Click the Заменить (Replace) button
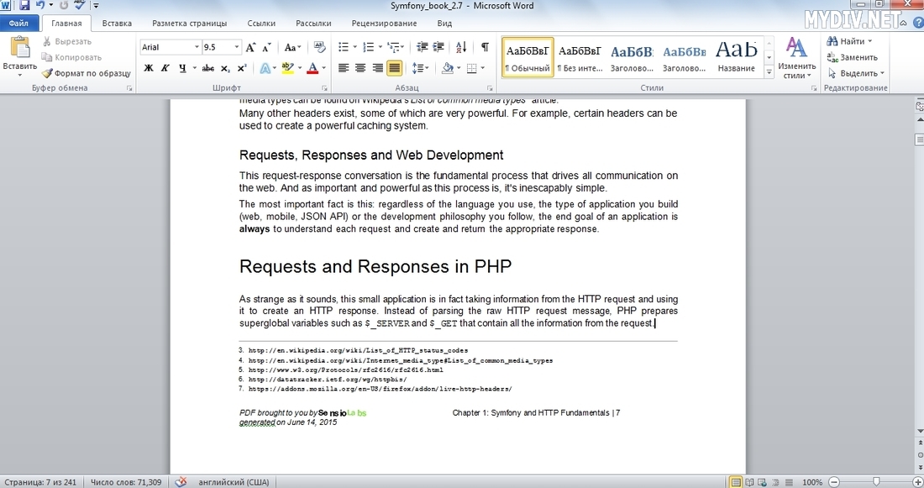This screenshot has width=924, height=488. 853,57
